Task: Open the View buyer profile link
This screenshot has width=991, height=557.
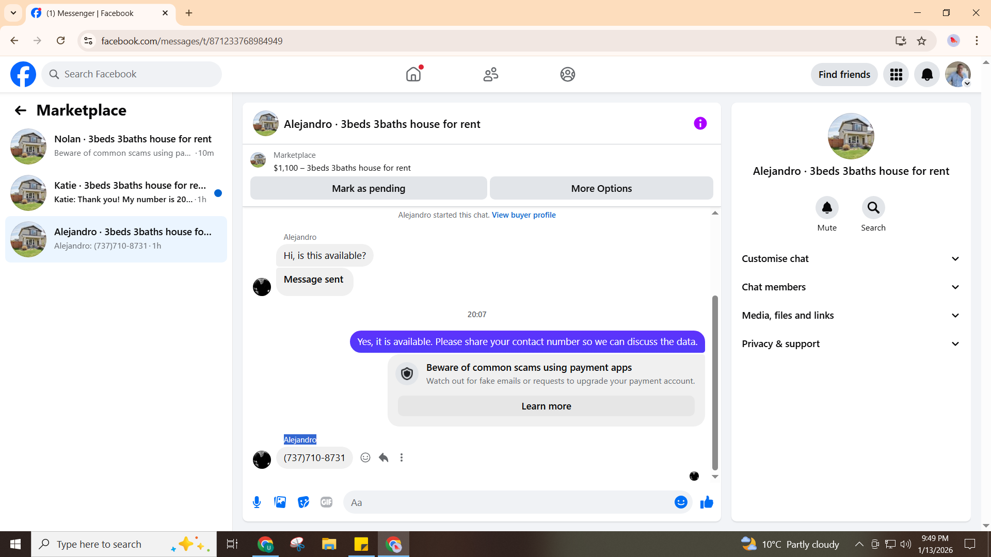Action: 523,215
